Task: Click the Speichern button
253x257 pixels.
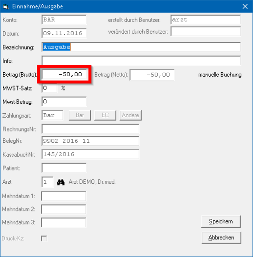Action: 221,221
